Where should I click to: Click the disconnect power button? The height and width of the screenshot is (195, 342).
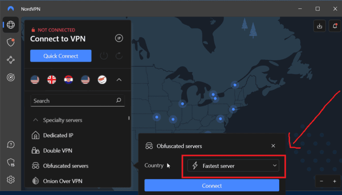click(x=104, y=56)
